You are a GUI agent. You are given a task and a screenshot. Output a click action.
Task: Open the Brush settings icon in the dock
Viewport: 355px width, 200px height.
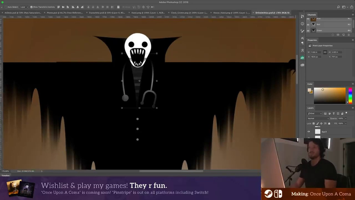click(x=302, y=31)
